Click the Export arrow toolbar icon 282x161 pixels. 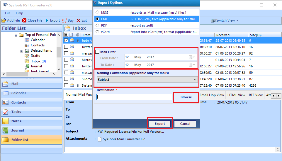[x=47, y=21]
